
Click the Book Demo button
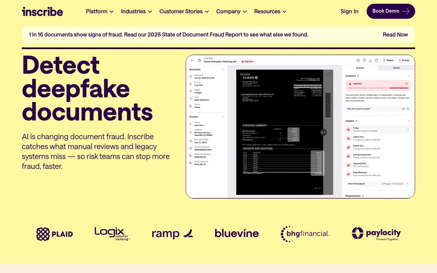tap(391, 11)
